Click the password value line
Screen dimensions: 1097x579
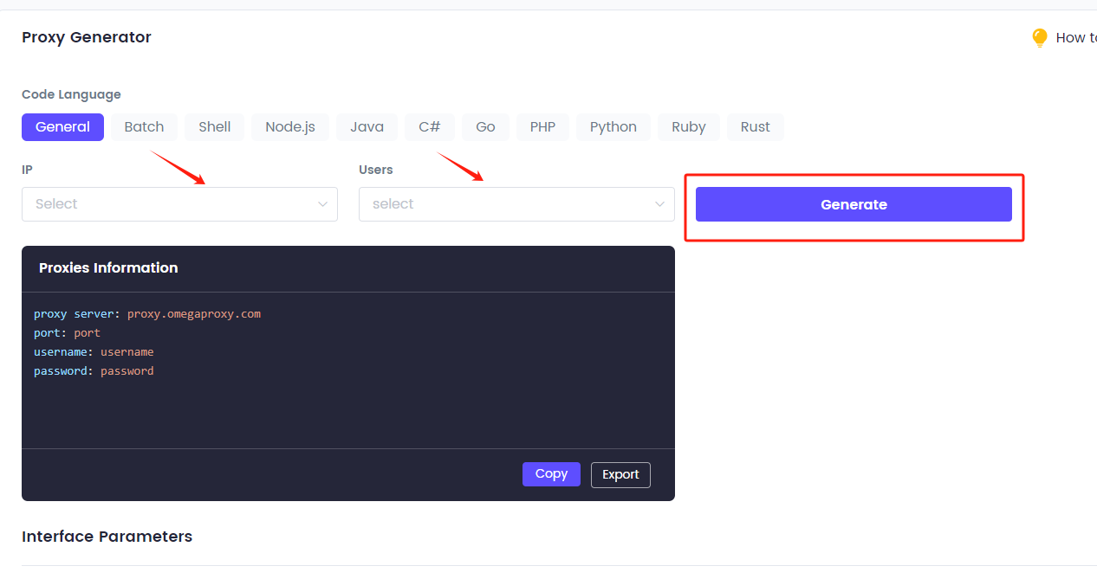[x=94, y=371]
